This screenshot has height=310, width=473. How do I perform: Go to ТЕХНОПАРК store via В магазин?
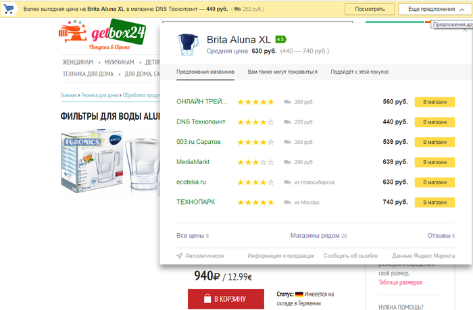pyautogui.click(x=434, y=203)
